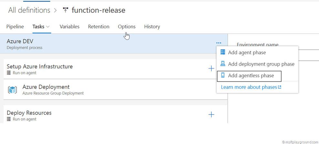This screenshot has width=319, height=144.
Task: Switch to the Pipeline tab
Action: (x=15, y=27)
